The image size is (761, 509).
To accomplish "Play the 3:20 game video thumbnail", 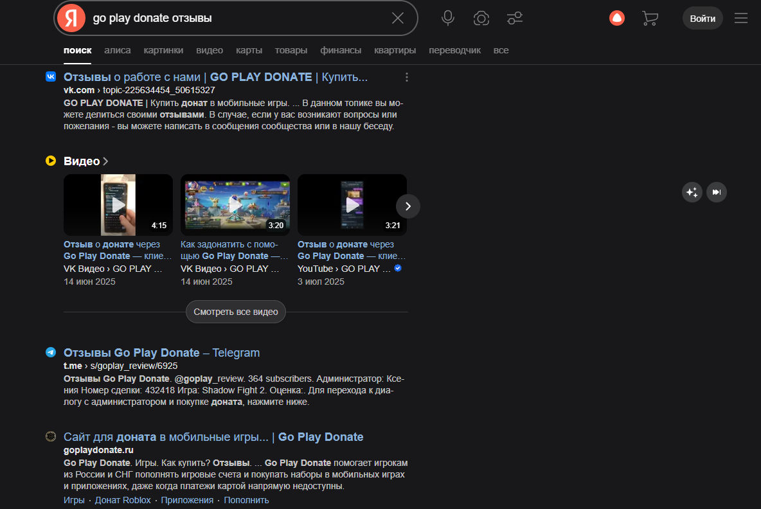I will 235,205.
